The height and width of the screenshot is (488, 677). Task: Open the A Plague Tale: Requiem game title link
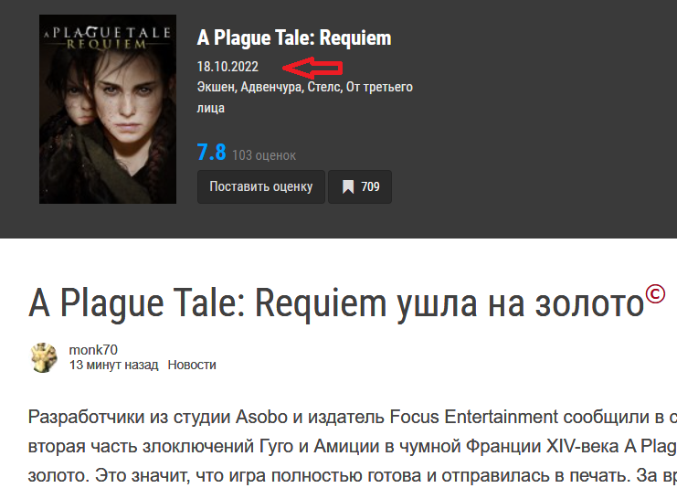[294, 38]
